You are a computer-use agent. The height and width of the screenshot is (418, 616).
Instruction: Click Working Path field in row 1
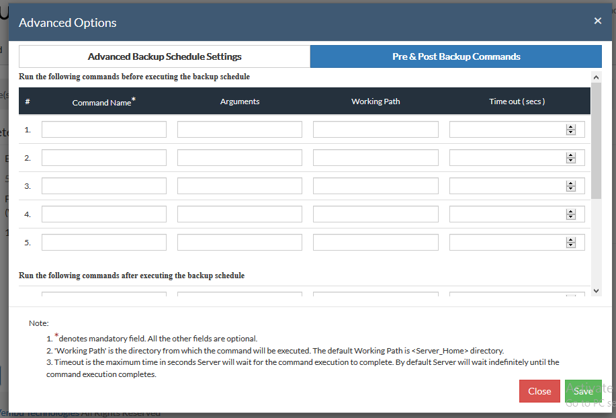[x=376, y=129]
